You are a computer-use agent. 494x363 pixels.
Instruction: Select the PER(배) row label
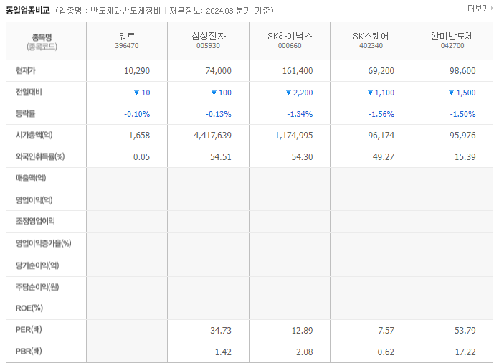tap(29, 329)
